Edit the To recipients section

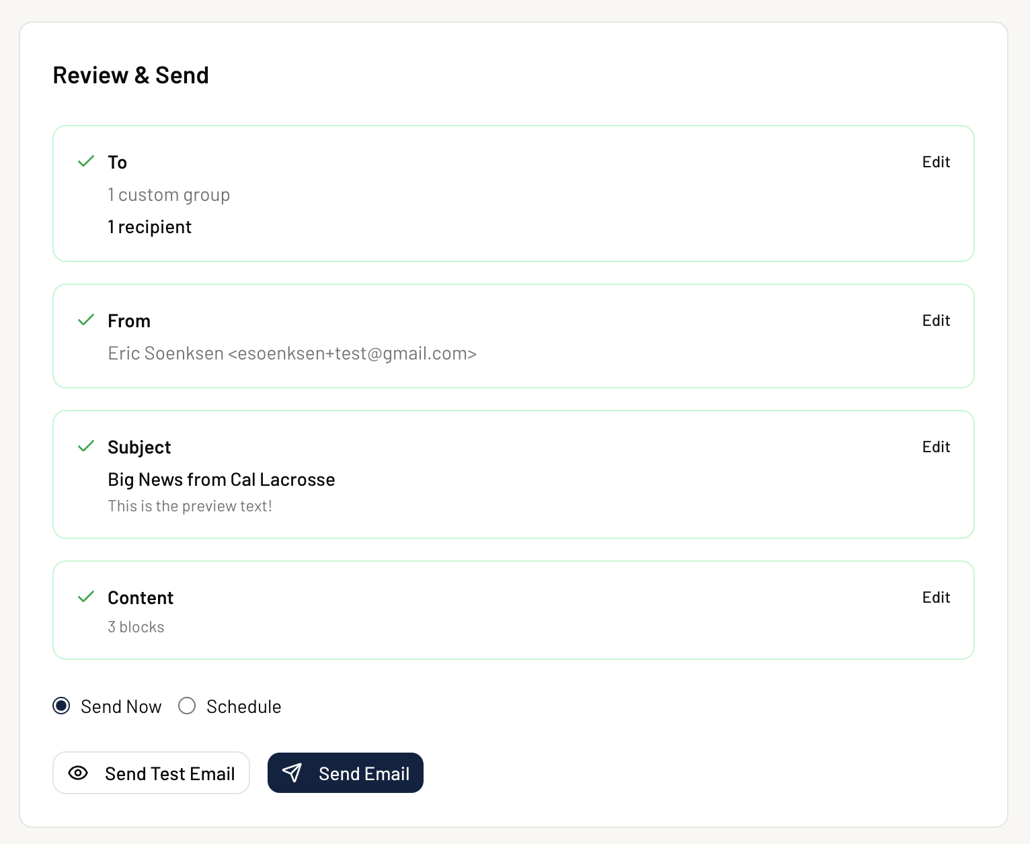(936, 162)
